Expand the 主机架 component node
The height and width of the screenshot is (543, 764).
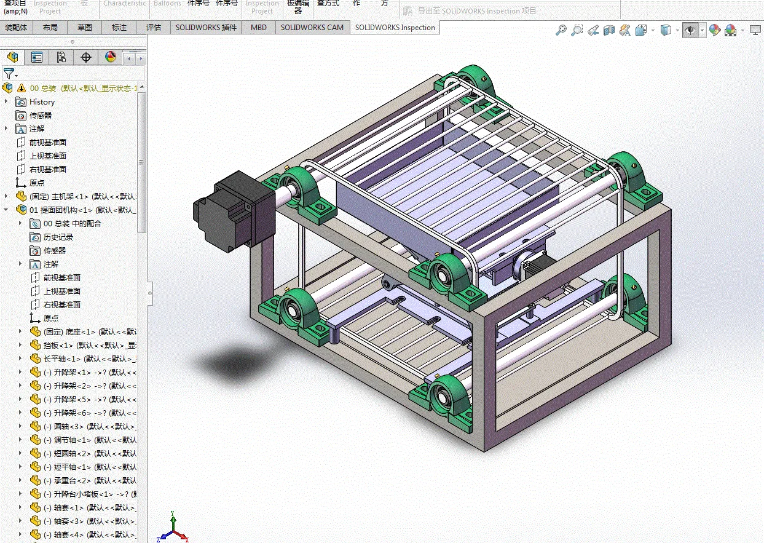(7, 196)
